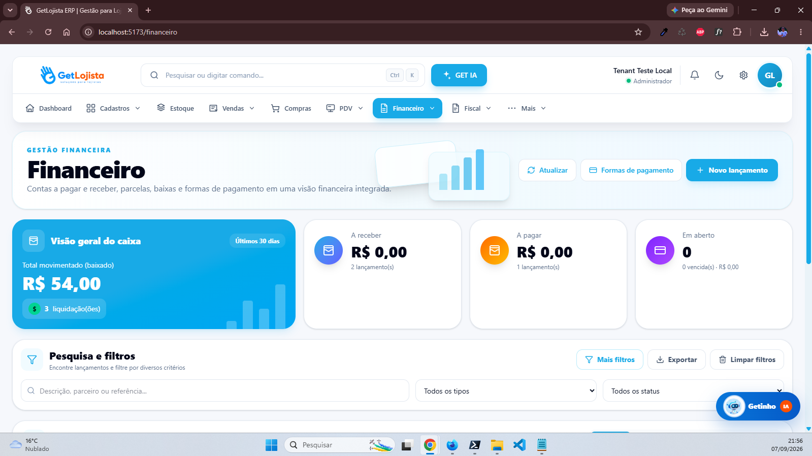This screenshot has width=812, height=456.
Task: Toggle dark mode moon icon
Action: 719,75
